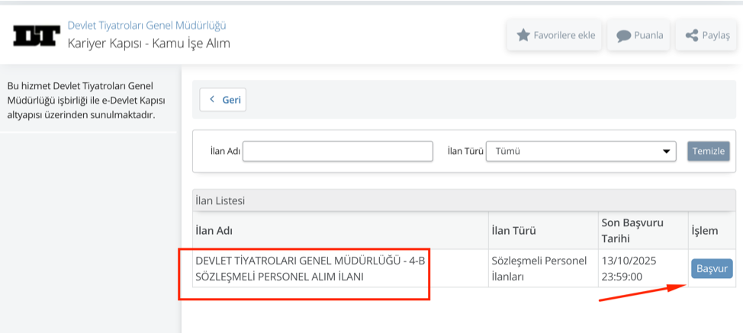Expand the İlan Türü dropdown showing Tümü
Screen dimensions: 743x333
[581, 151]
